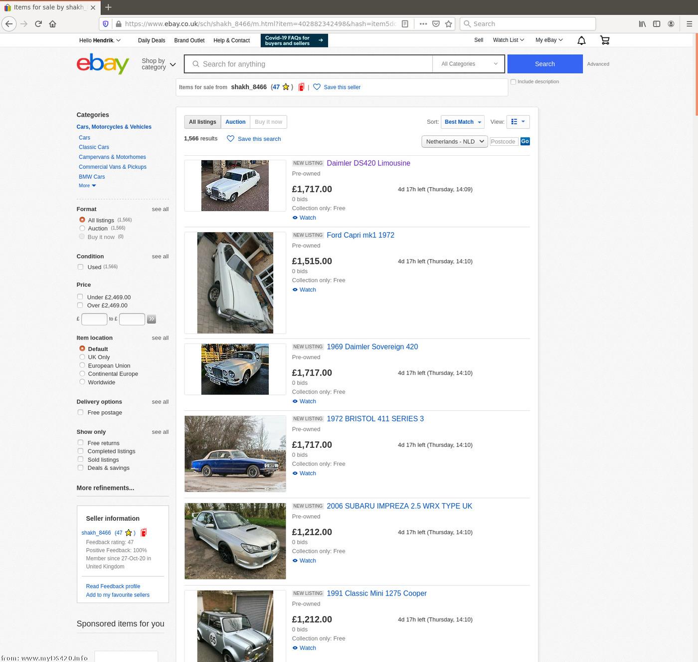Check Under £2,469.00 price filter
Image resolution: width=698 pixels, height=662 pixels.
click(80, 297)
